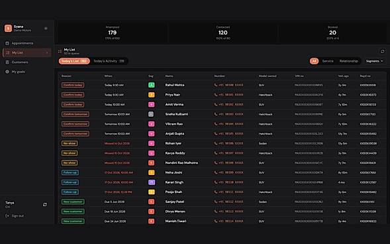This screenshot has width=390, height=244.
Task: Select the All filter pill
Action: click(x=314, y=61)
